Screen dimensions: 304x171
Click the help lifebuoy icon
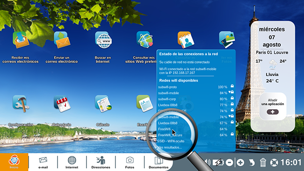[x=274, y=163]
